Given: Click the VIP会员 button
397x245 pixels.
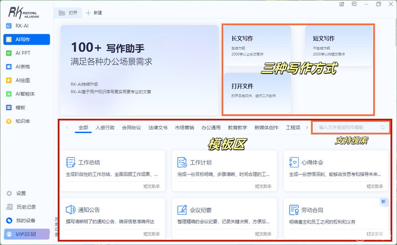Looking at the screenshot, I should point(27,234).
